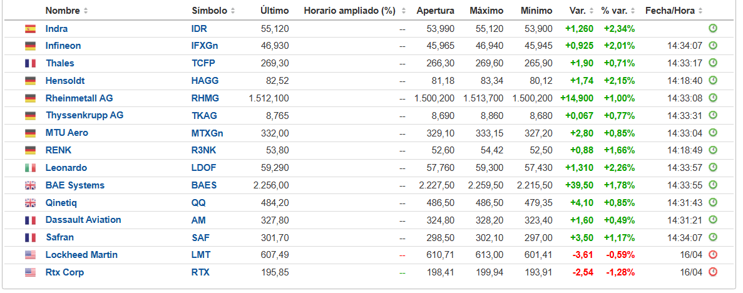Image resolution: width=743 pixels, height=293 pixels.
Task: Open the Rheinmetall AG stock link
Action: click(79, 98)
